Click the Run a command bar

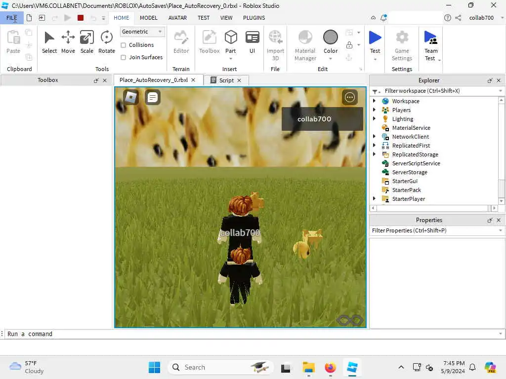tap(252, 334)
